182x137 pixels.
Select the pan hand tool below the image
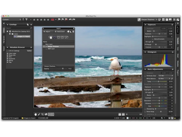[x=35, y=114]
